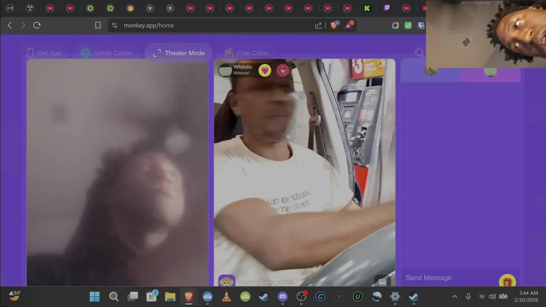Open the weather widget showing 64°
This screenshot has width=546, height=307.
[15, 296]
